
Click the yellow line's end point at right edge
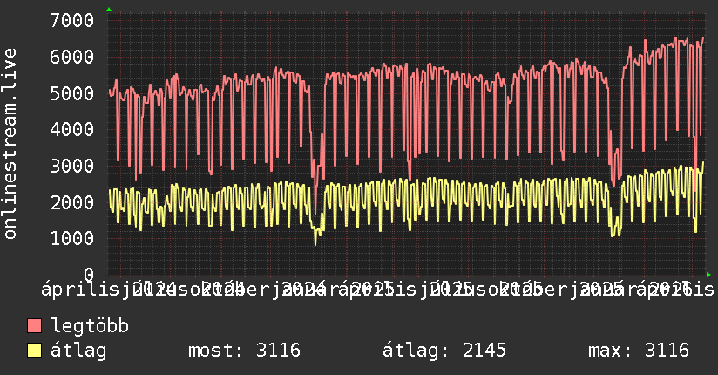coord(703,162)
